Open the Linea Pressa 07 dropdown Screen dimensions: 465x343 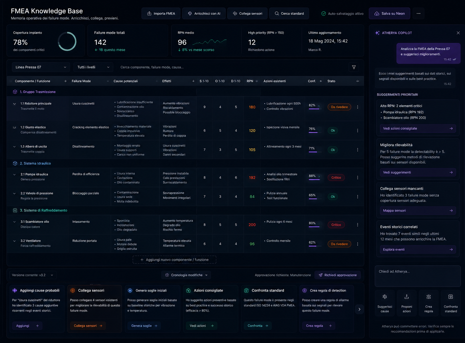pos(41,67)
